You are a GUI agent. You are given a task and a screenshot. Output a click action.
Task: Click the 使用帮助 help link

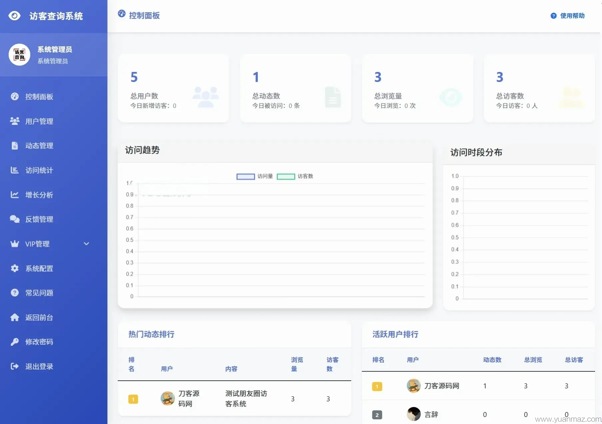click(572, 16)
